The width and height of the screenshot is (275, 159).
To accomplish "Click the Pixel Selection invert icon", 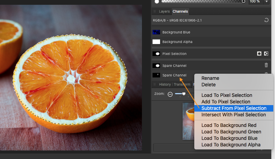I will tap(266, 54).
